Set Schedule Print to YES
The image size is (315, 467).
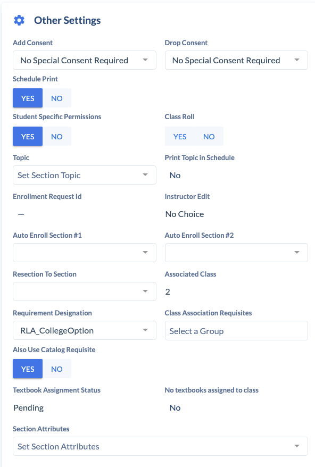point(28,98)
